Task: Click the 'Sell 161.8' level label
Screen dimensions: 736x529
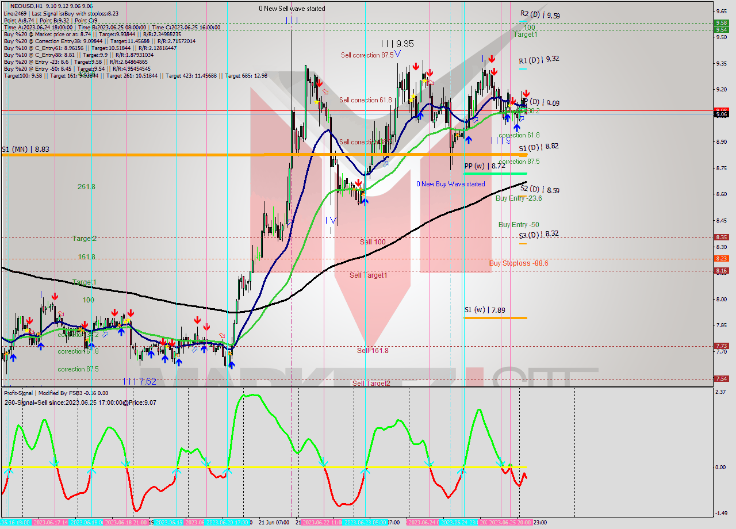Action: coord(373,350)
